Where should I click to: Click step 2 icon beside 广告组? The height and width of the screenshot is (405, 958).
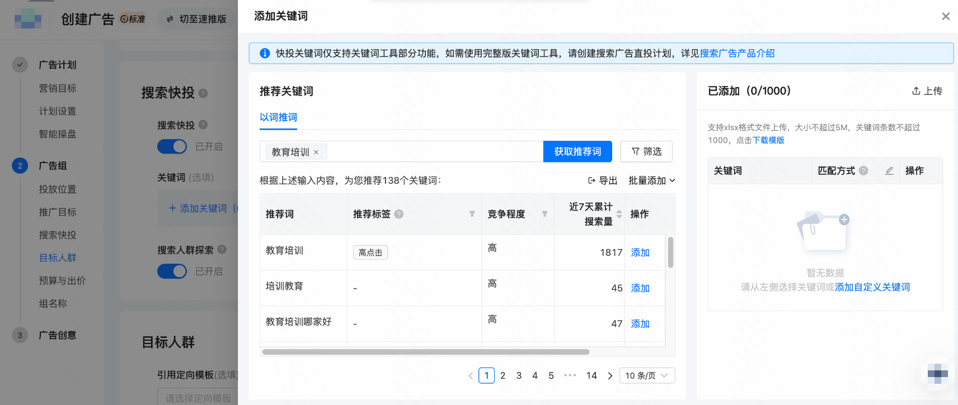(x=20, y=166)
